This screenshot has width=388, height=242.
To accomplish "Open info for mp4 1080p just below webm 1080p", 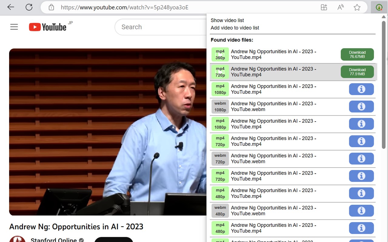I will coord(361,124).
